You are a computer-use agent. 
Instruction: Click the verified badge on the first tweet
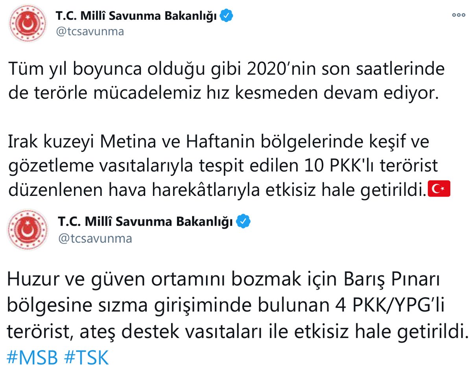(x=228, y=16)
